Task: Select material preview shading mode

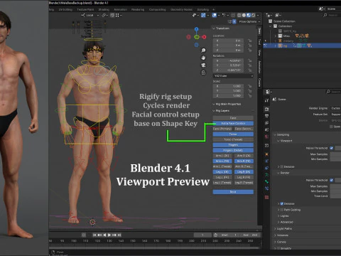Action: click(x=249, y=15)
